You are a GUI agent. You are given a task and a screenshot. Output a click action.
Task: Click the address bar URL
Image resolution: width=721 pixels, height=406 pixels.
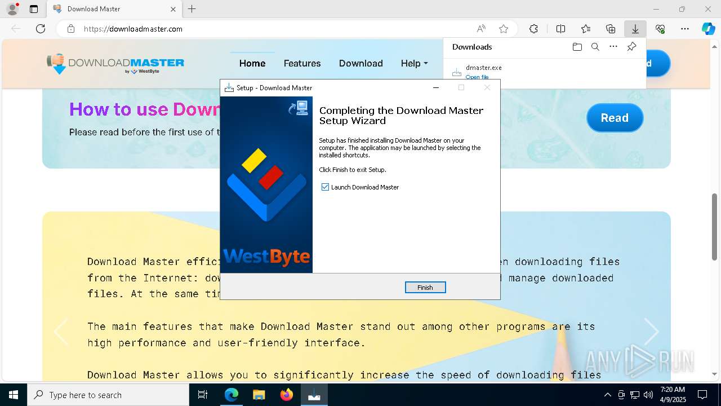pos(133,29)
